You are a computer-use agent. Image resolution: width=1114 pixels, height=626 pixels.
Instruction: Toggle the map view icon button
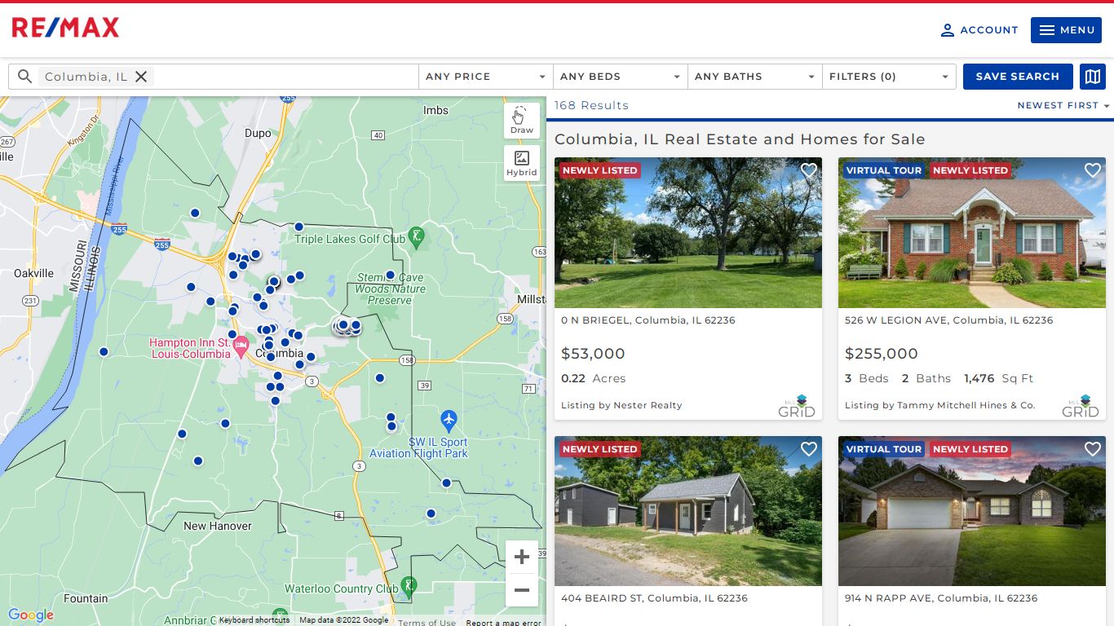1092,77
